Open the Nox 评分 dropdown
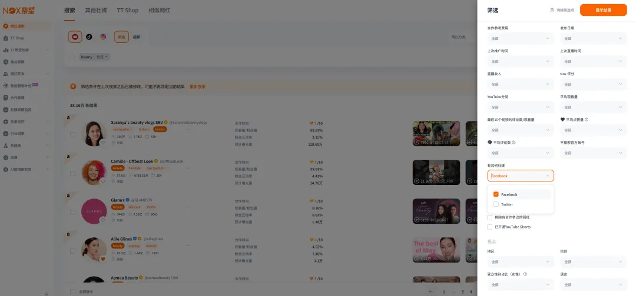 [593, 85]
